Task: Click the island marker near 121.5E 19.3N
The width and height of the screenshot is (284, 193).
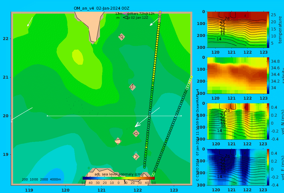Action: pos(118,141)
